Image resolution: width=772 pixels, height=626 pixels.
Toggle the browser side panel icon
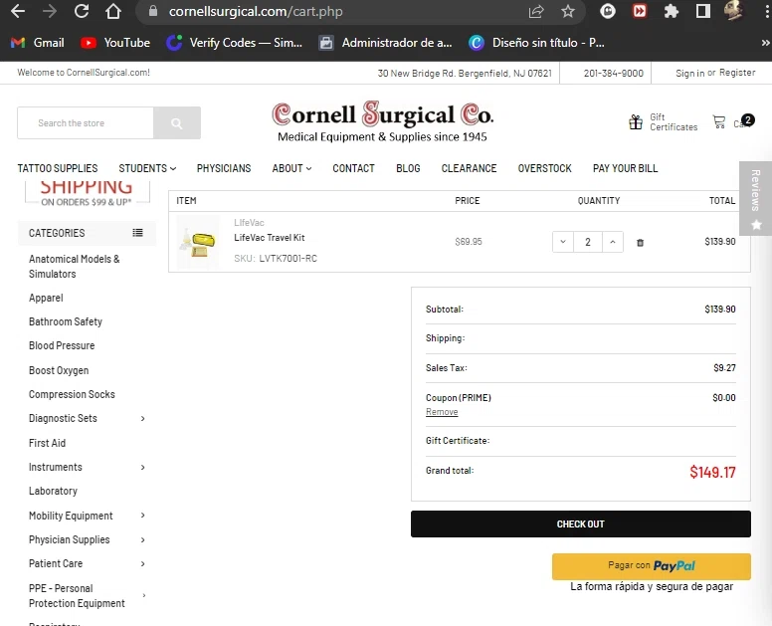(703, 11)
